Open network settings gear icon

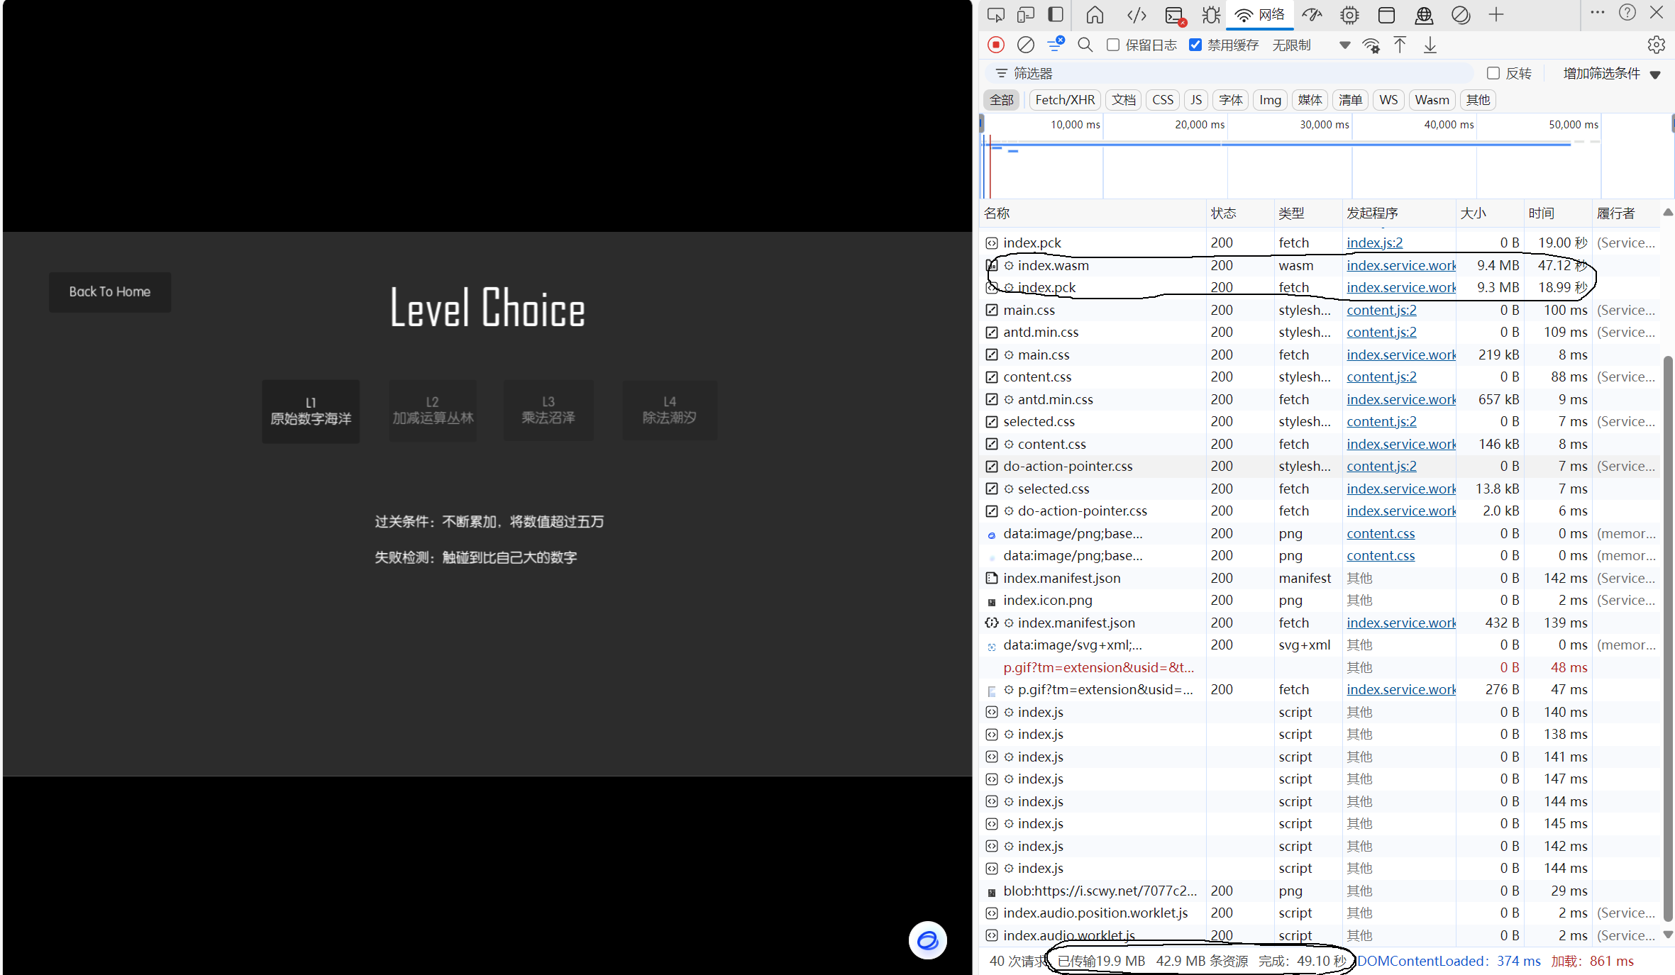pyautogui.click(x=1656, y=45)
